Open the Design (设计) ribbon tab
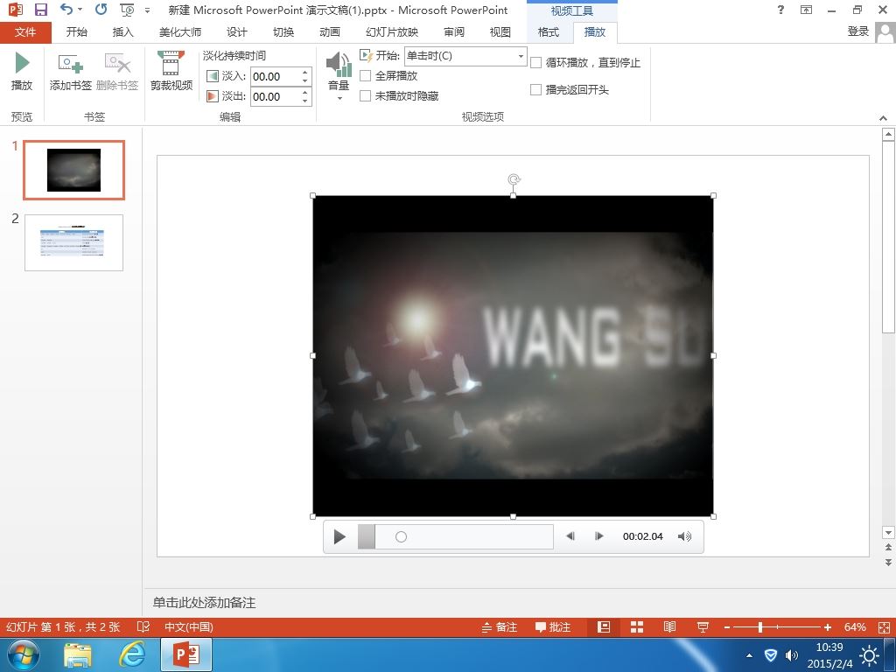The image size is (896, 672). (236, 32)
